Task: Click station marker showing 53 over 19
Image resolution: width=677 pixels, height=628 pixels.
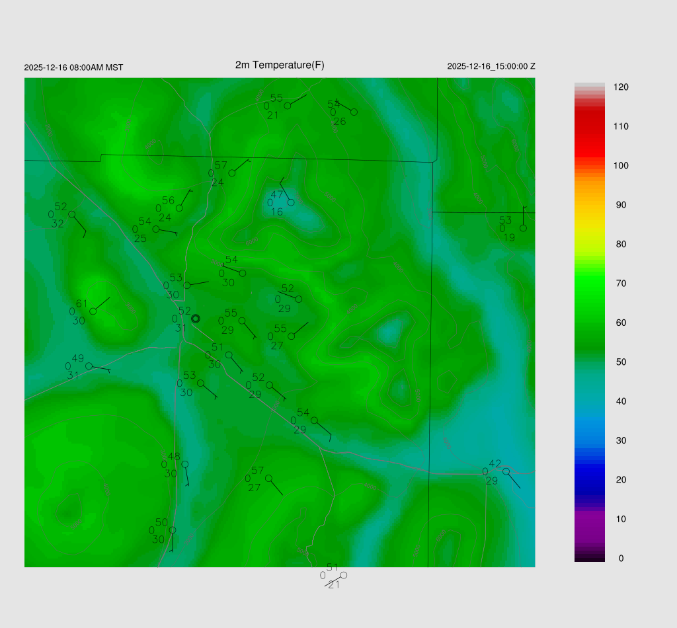Action: tap(523, 228)
